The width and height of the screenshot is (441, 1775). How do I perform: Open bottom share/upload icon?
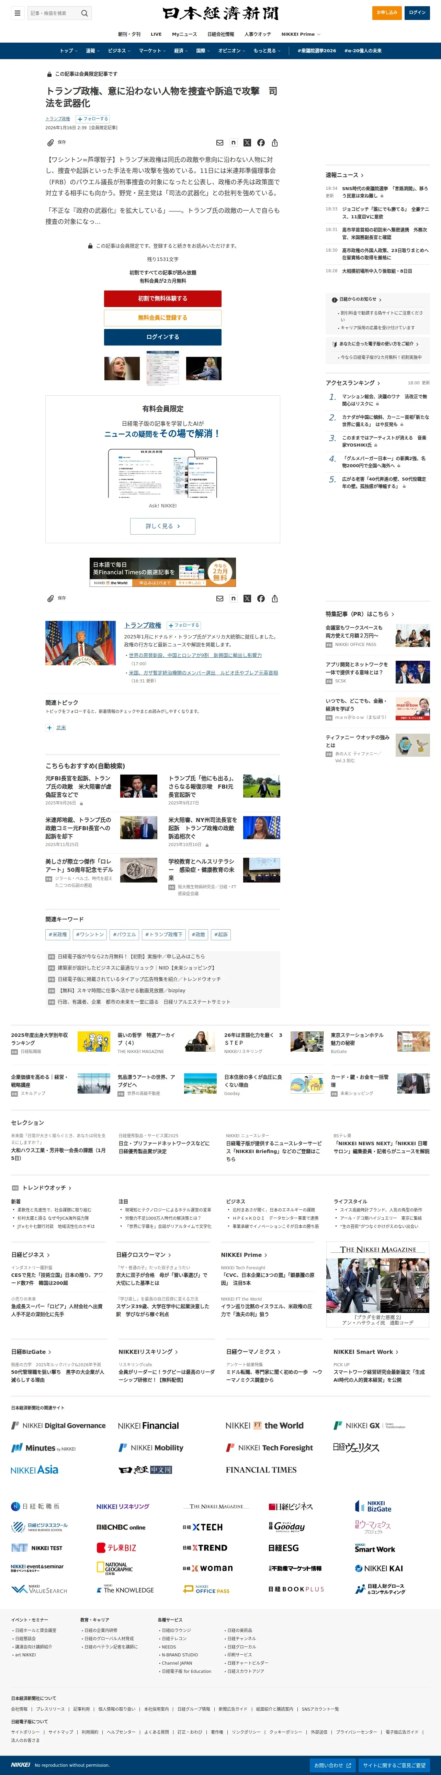pos(274,599)
